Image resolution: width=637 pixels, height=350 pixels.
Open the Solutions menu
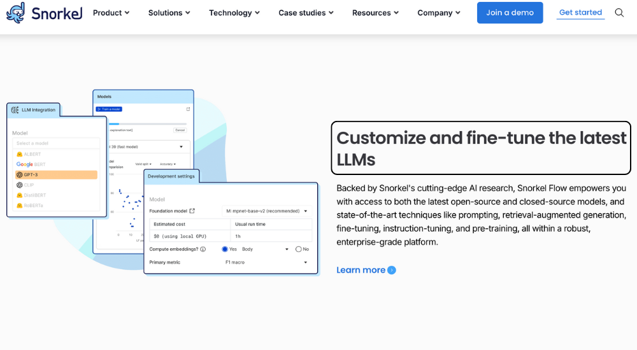pyautogui.click(x=169, y=13)
